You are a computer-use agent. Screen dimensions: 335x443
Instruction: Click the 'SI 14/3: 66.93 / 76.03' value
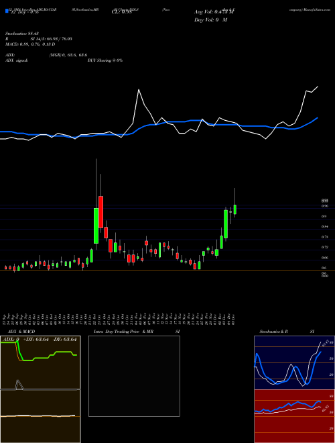(52, 39)
